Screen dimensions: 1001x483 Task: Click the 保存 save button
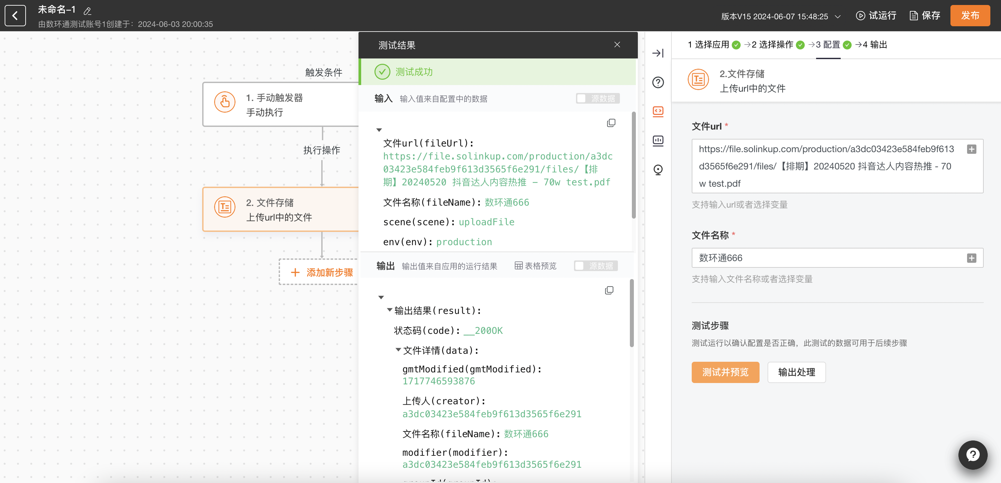(925, 16)
